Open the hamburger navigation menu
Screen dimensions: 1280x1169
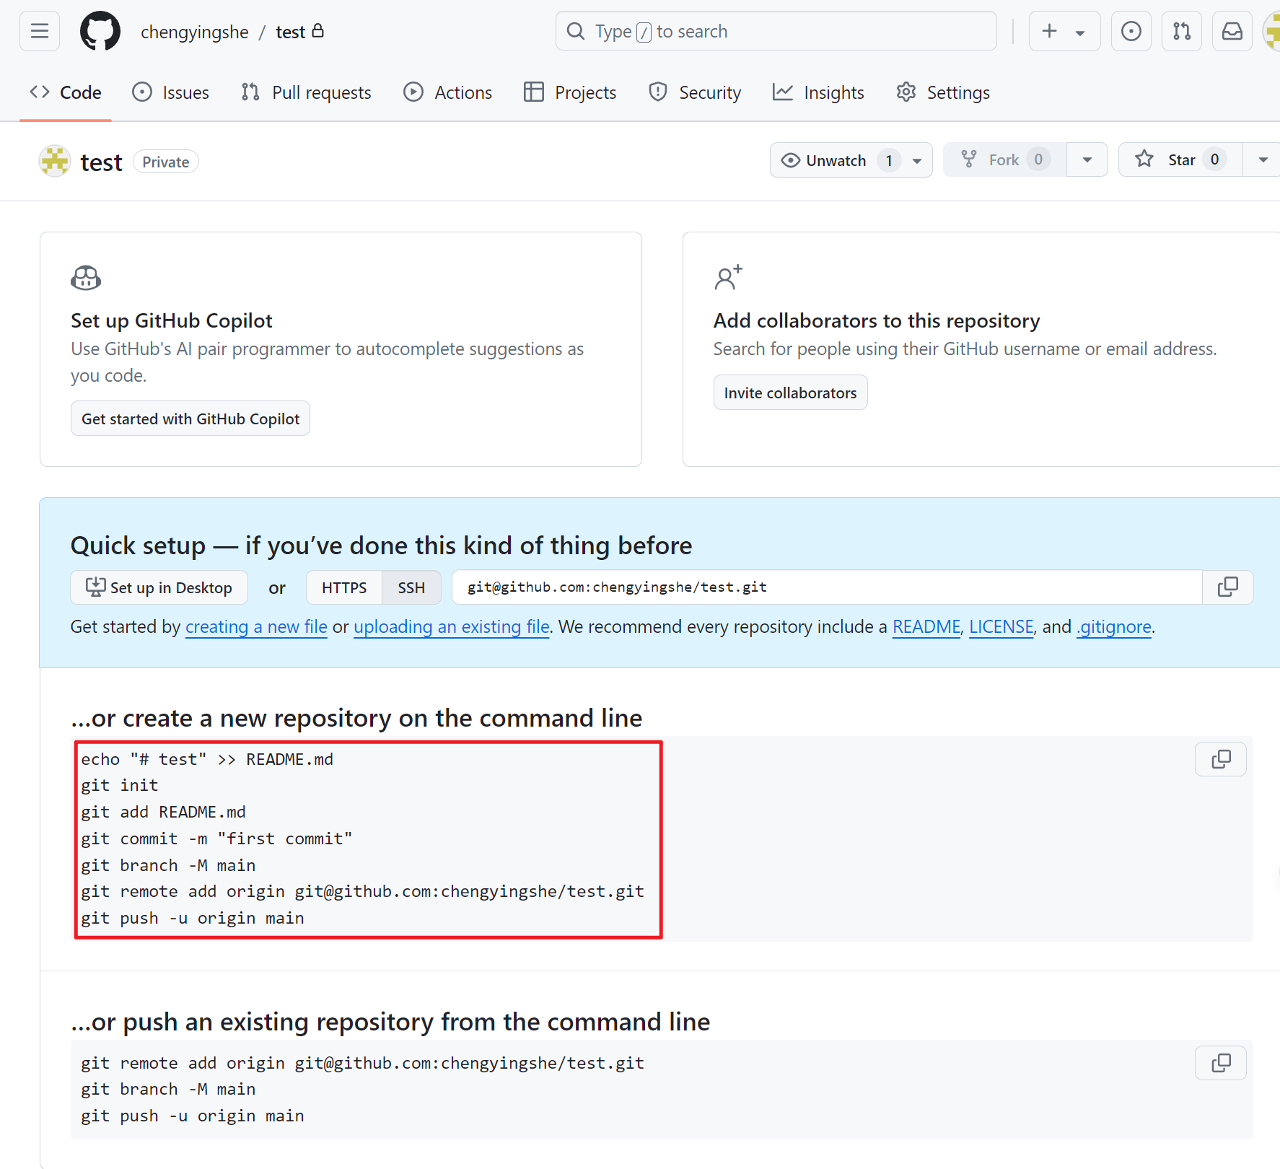(40, 31)
